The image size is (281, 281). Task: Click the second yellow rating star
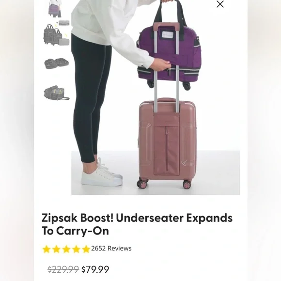[x=57, y=249]
